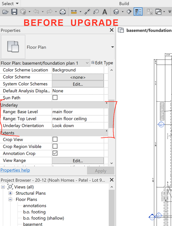
Task: Select the annotations floor plan
Action: pos(35,206)
